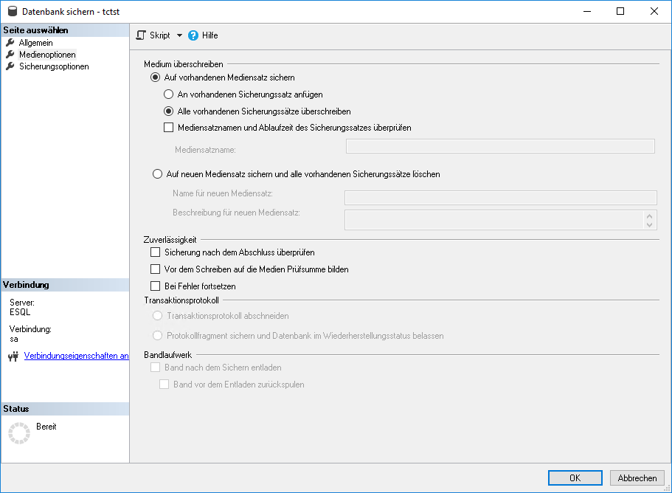Image resolution: width=672 pixels, height=493 pixels.
Task: Open the Allgemein page
Action: (35, 43)
